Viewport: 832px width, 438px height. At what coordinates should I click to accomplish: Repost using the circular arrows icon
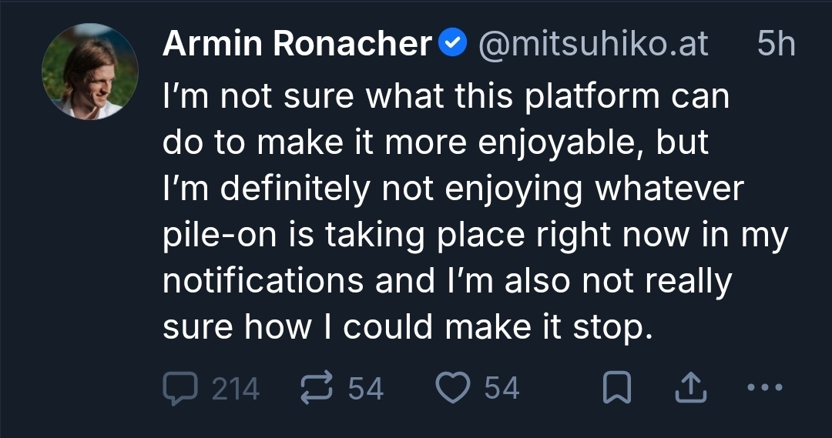coord(317,388)
